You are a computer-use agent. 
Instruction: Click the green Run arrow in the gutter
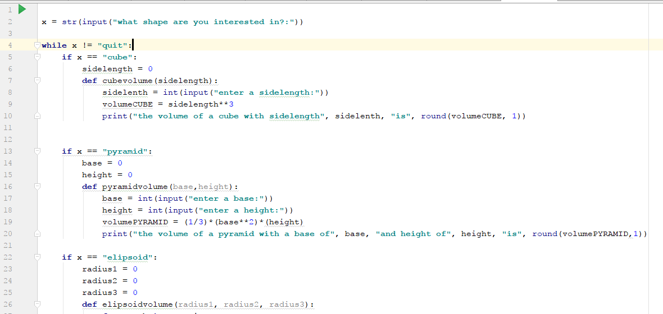click(x=22, y=9)
